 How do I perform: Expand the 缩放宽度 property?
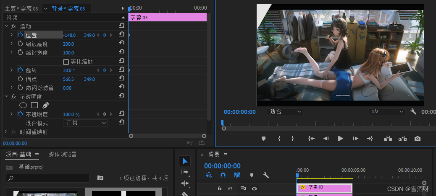[x=11, y=53]
